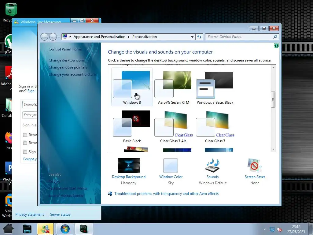Click the Aero troubleshoot shield icon
This screenshot has width=313, height=235.
pos(110,194)
